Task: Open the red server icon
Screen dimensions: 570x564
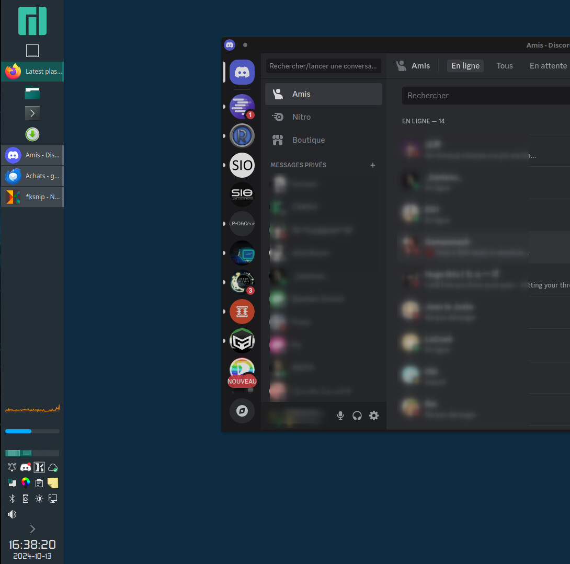Action: pyautogui.click(x=242, y=312)
